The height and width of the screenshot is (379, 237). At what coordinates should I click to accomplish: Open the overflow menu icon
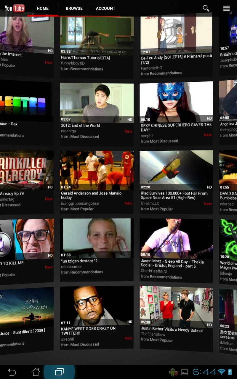coord(226,8)
